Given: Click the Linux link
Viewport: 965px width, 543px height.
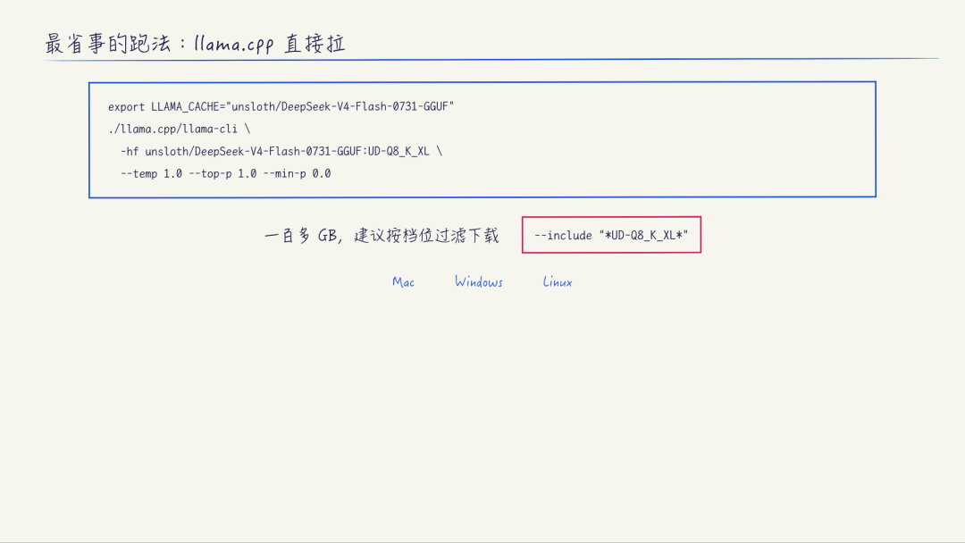Looking at the screenshot, I should coord(558,282).
